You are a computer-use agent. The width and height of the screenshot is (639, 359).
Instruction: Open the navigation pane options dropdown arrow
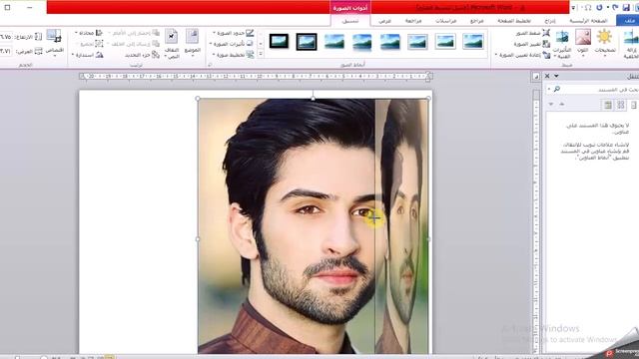tap(556, 76)
